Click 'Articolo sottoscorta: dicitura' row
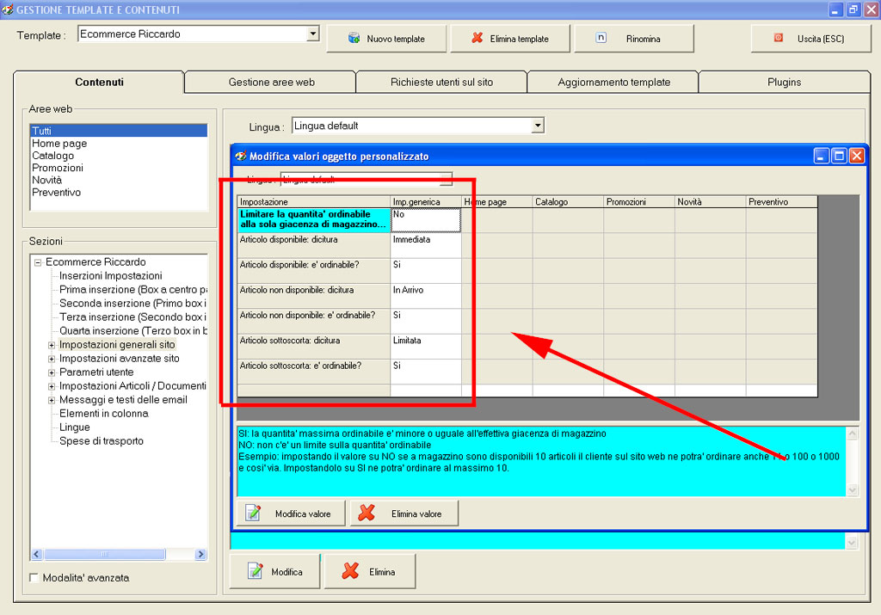 coord(313,346)
